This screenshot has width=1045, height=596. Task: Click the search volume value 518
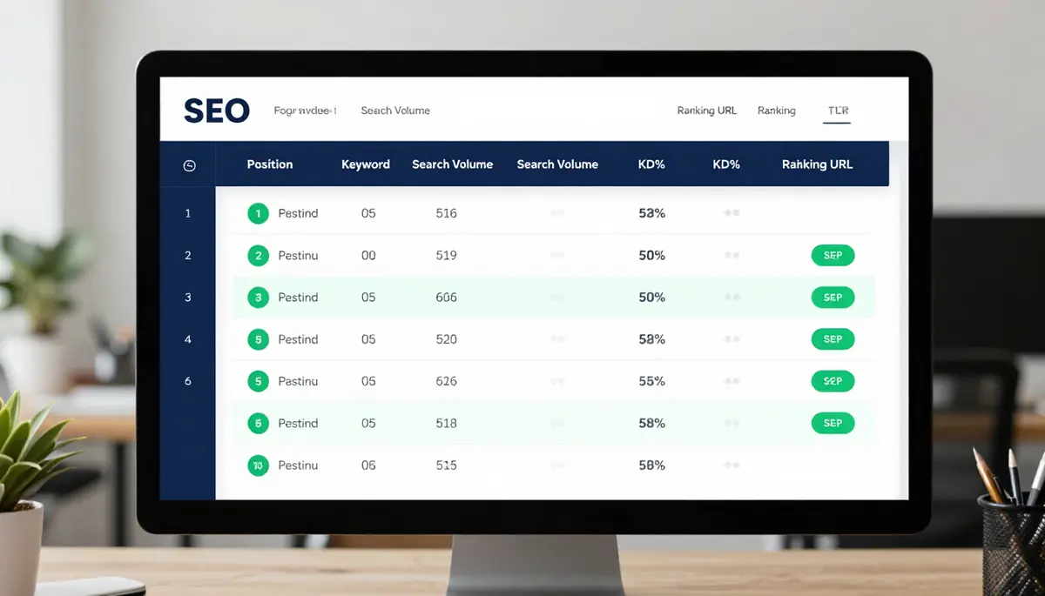446,423
